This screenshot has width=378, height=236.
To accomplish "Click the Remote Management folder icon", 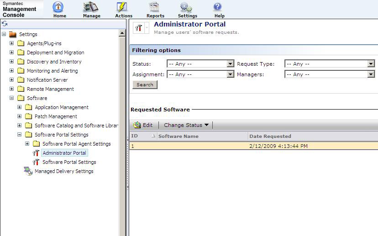I will coord(21,89).
